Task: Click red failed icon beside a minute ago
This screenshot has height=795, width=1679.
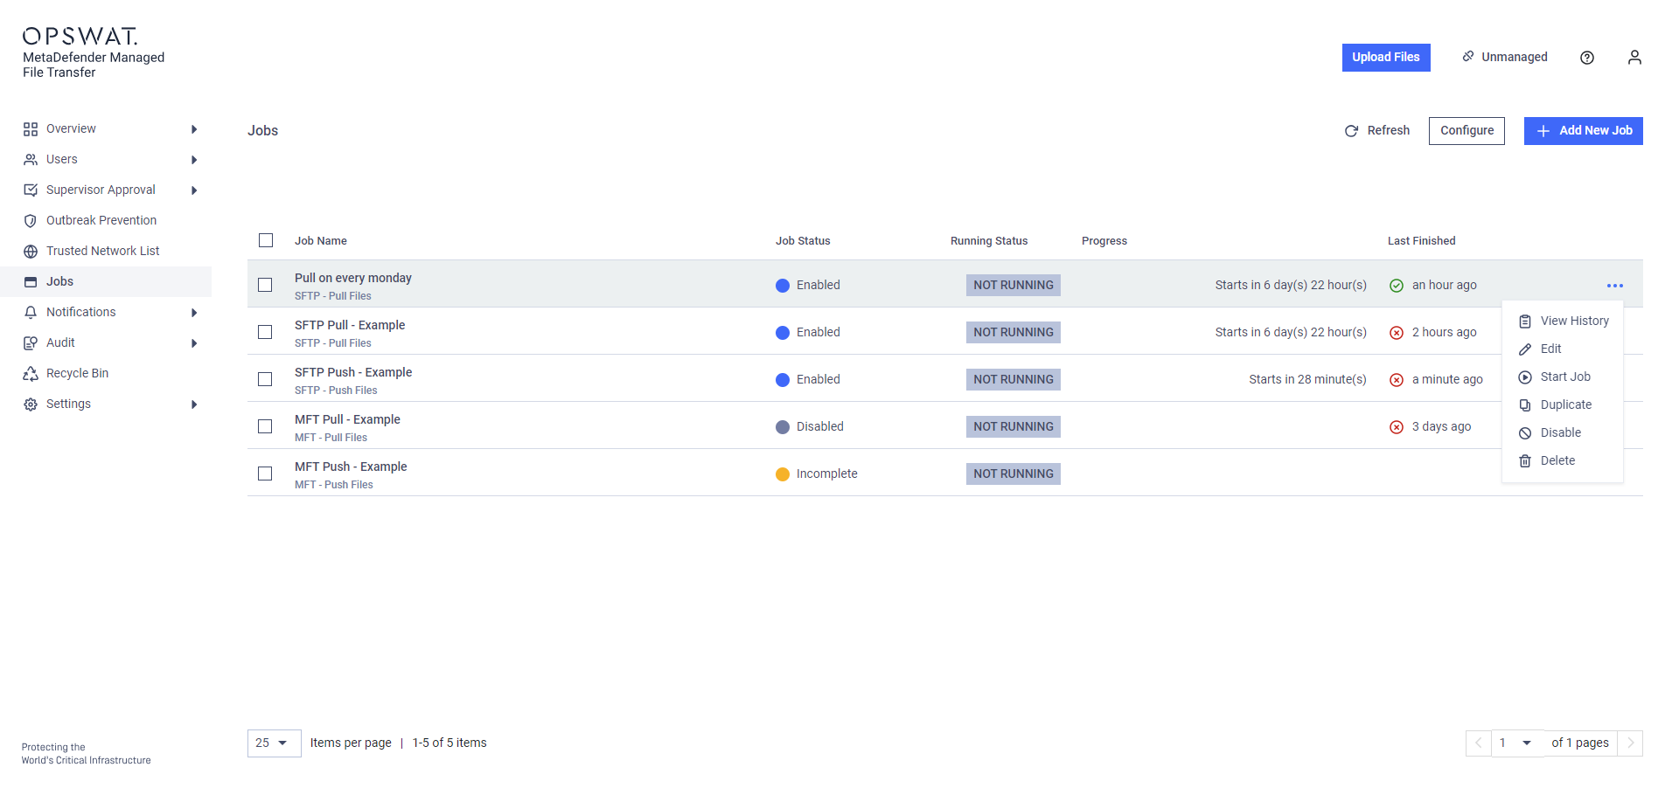Action: (x=1397, y=380)
